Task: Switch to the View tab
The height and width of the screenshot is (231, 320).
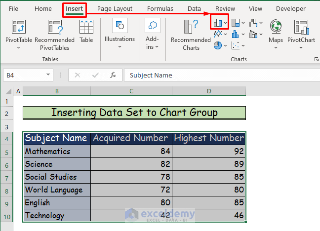Action: click(x=255, y=9)
